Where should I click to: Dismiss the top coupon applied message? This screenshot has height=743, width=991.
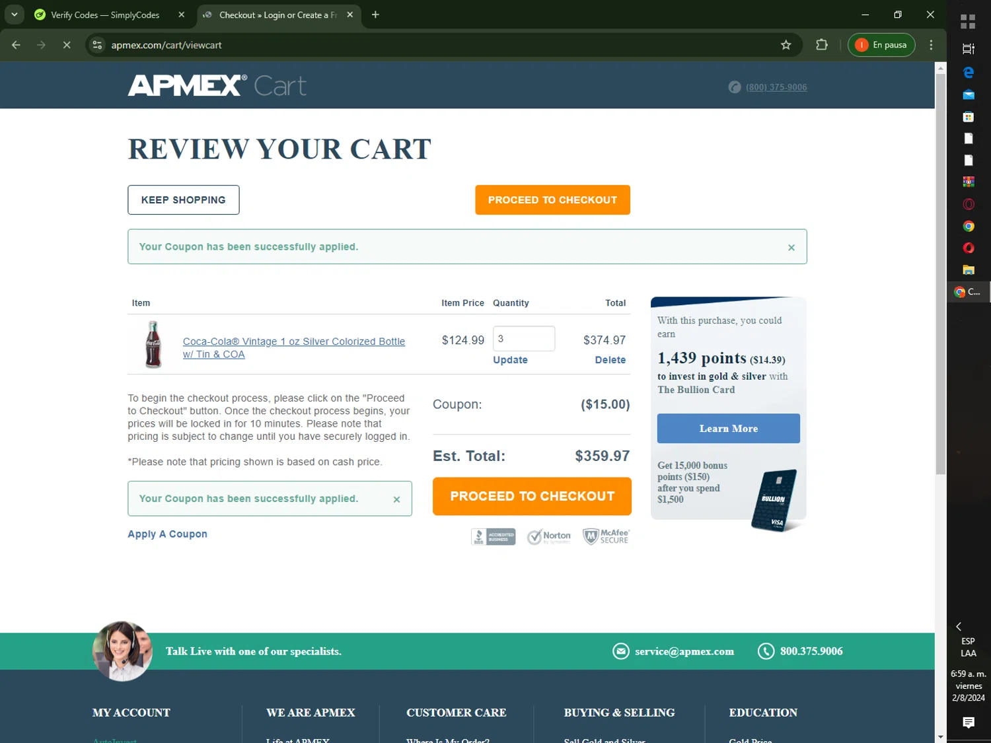tap(791, 248)
